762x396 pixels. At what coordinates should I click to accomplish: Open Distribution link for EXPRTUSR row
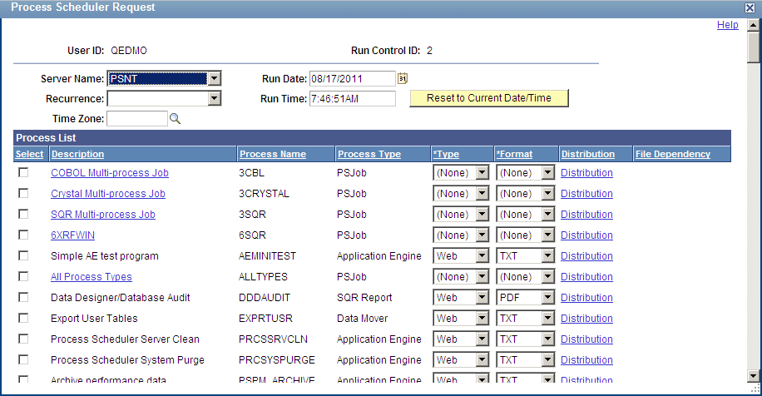(586, 319)
